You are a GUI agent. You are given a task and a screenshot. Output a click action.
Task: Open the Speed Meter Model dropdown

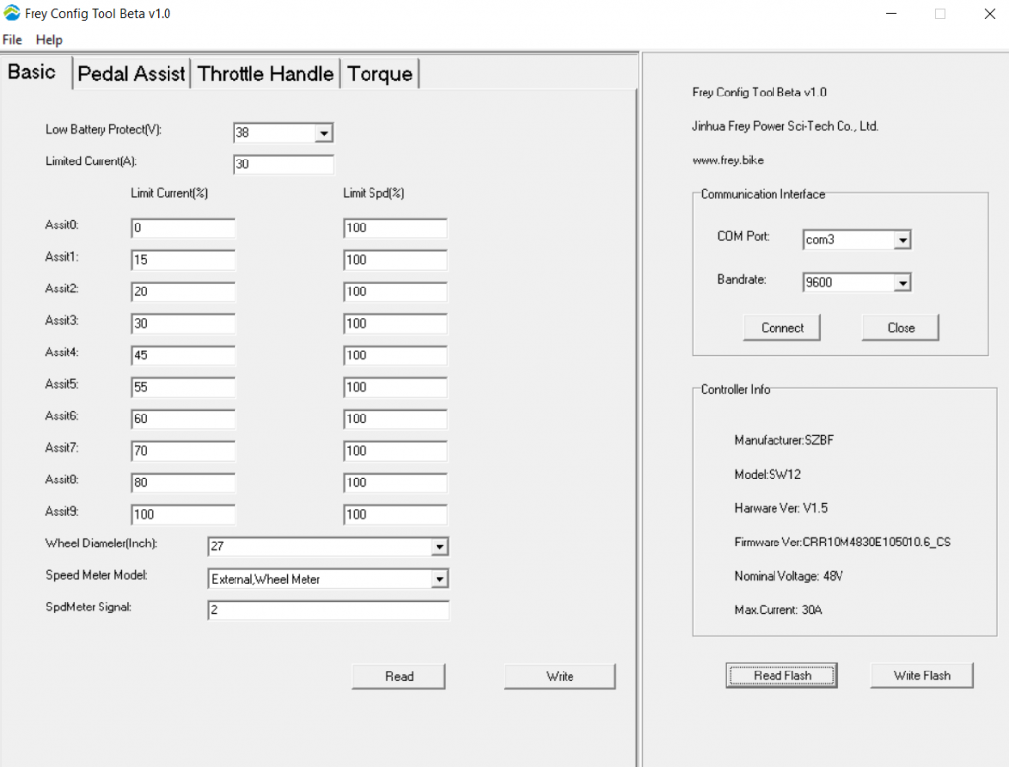441,579
